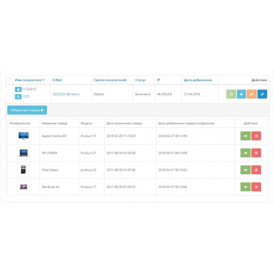
Task: Toggle the select-all checkbox in table header
Action: [9, 80]
